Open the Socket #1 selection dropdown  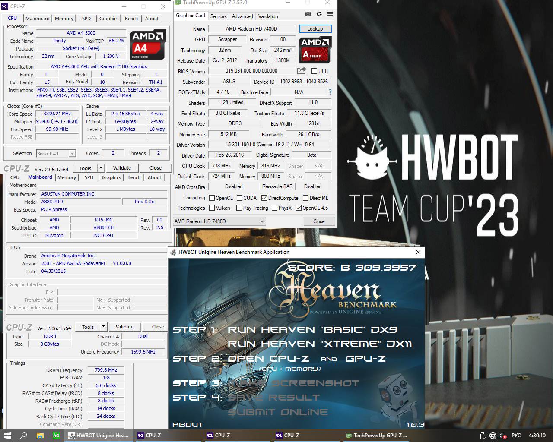(x=56, y=153)
